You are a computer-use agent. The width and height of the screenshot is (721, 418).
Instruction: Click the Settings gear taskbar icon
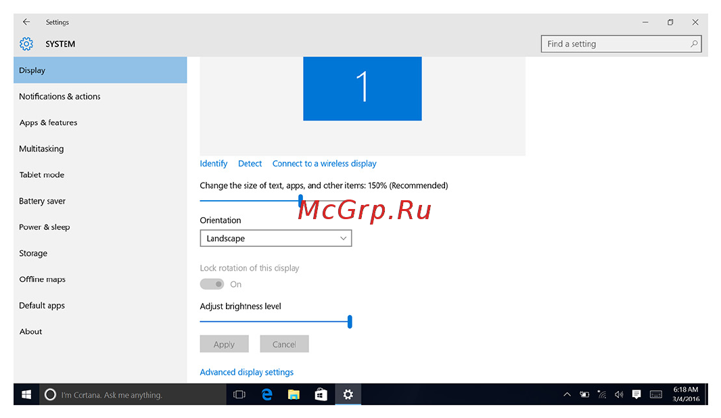[348, 394]
